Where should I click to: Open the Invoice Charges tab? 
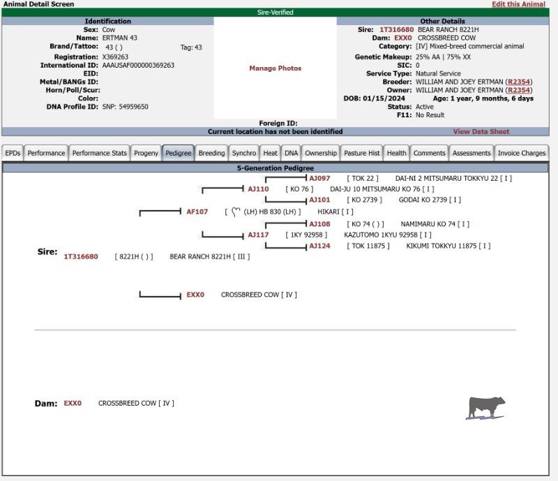[x=522, y=153]
